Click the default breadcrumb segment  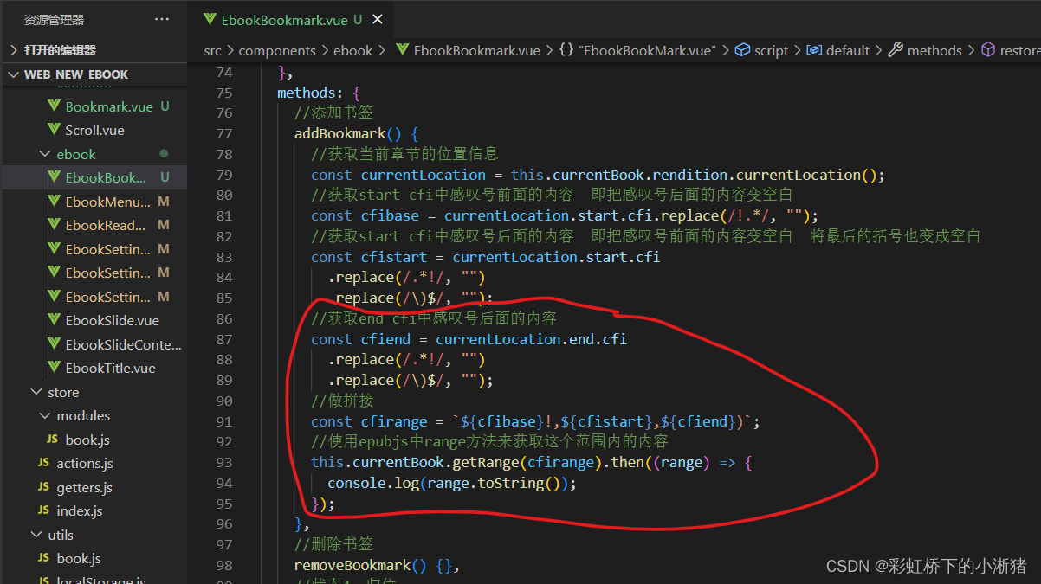[847, 50]
